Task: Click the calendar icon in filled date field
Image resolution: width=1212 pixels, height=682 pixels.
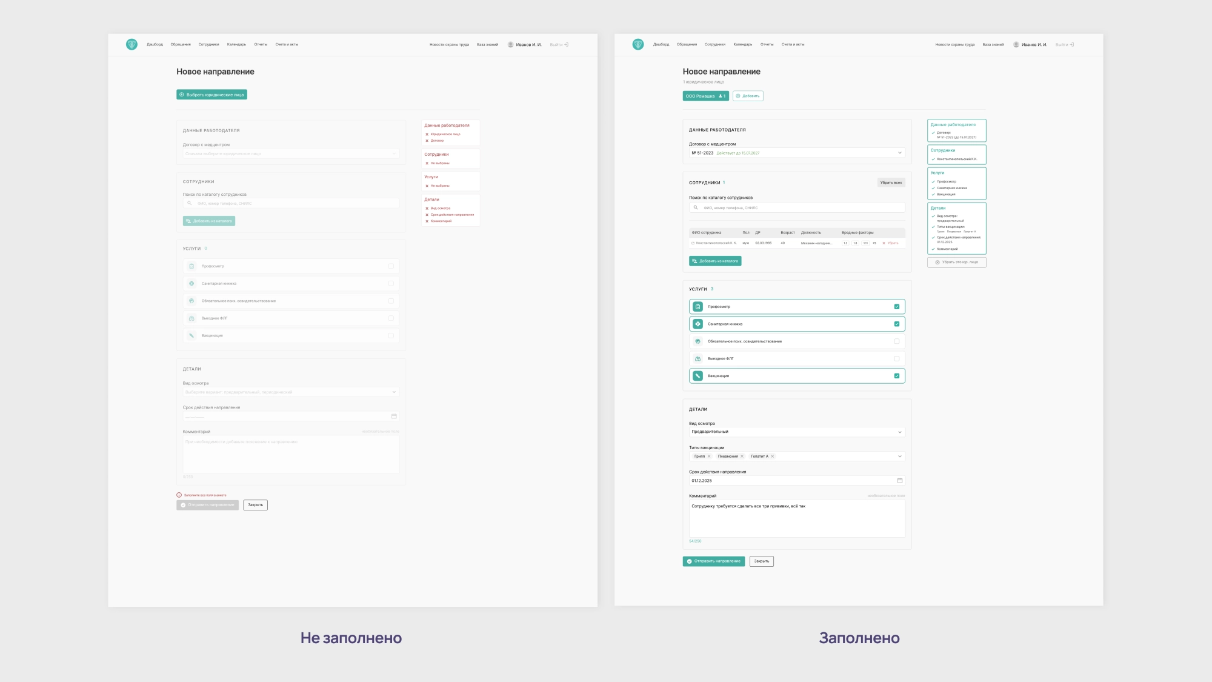Action: point(899,481)
